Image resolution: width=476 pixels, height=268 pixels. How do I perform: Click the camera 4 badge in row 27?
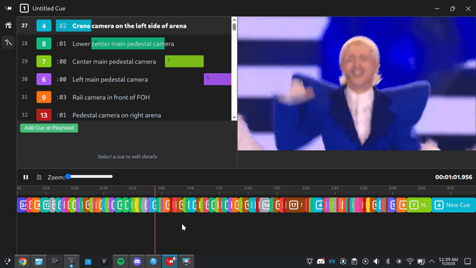(44, 26)
